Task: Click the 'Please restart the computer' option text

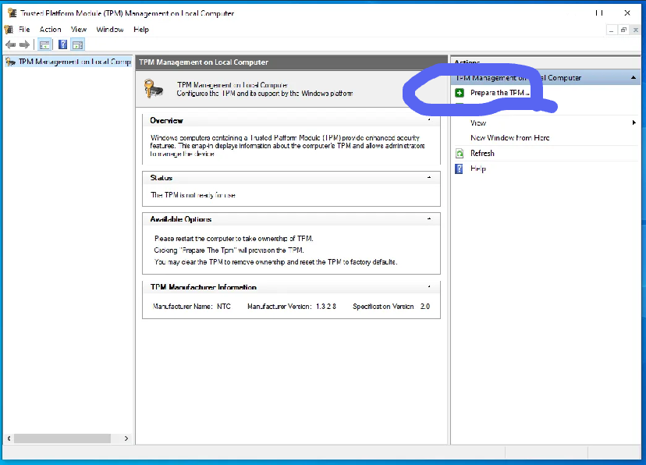Action: pyautogui.click(x=233, y=239)
